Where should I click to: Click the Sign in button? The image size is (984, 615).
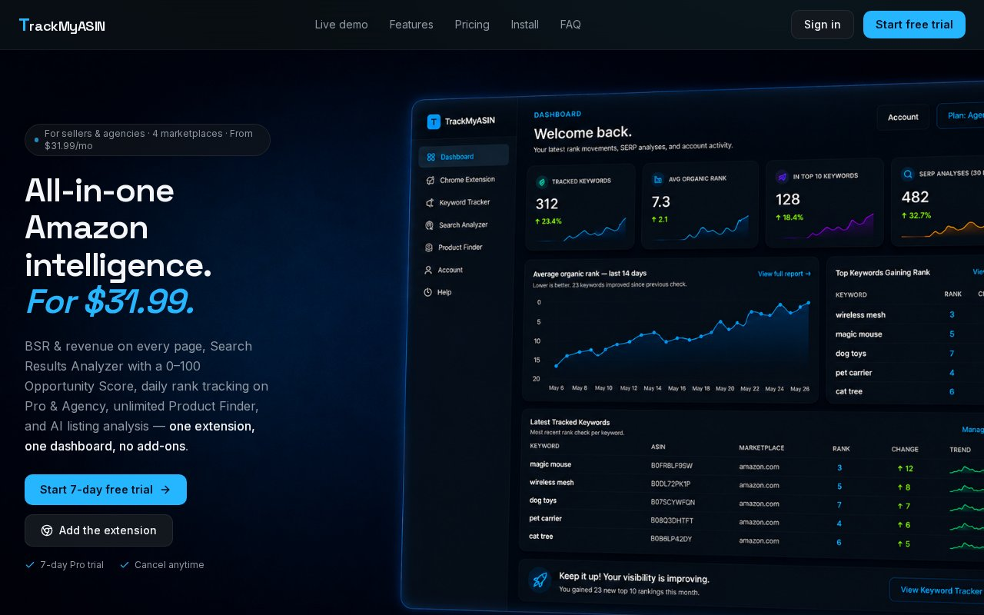tap(823, 25)
